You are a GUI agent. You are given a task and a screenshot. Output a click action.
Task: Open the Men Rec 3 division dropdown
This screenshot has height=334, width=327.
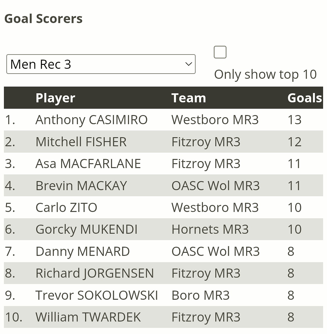coord(101,64)
